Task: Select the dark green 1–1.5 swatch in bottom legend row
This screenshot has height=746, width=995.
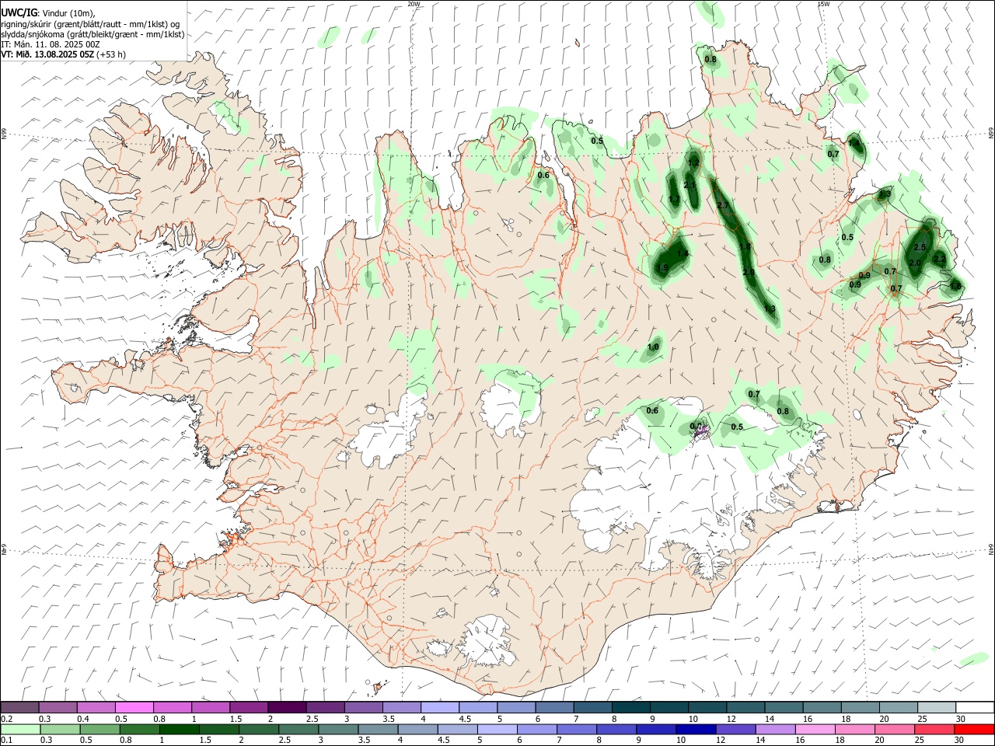Action: [x=180, y=729]
